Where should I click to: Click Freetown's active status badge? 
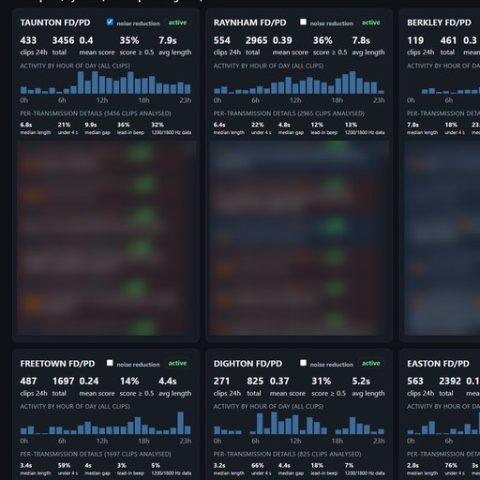tap(177, 364)
